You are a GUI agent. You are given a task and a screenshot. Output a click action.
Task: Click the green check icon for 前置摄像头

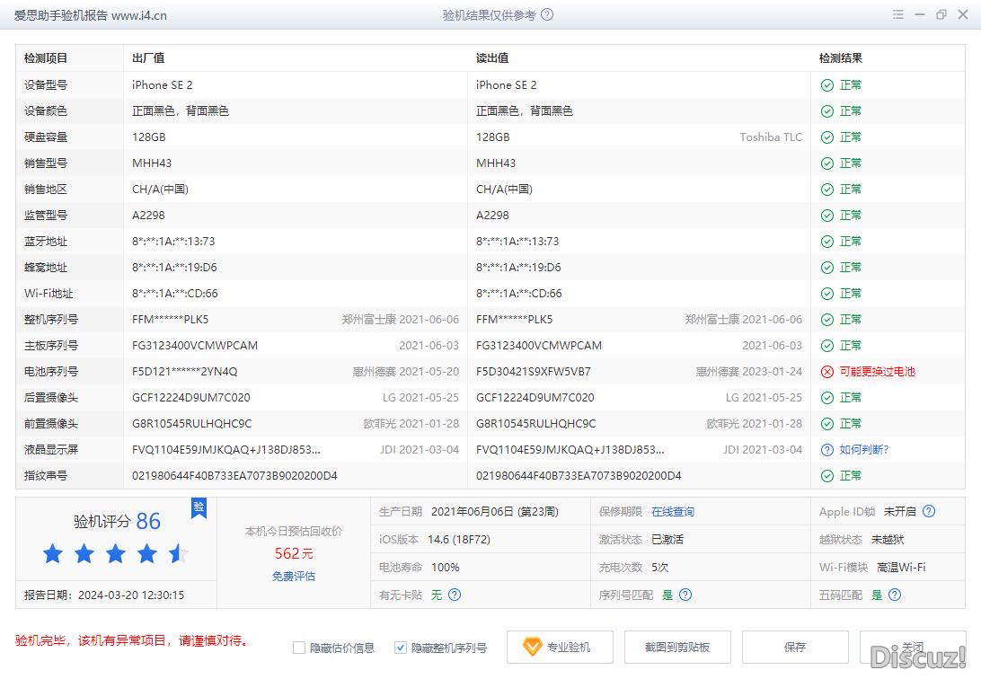tap(827, 424)
